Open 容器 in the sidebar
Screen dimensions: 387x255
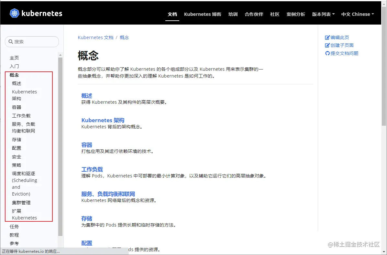pyautogui.click(x=17, y=107)
